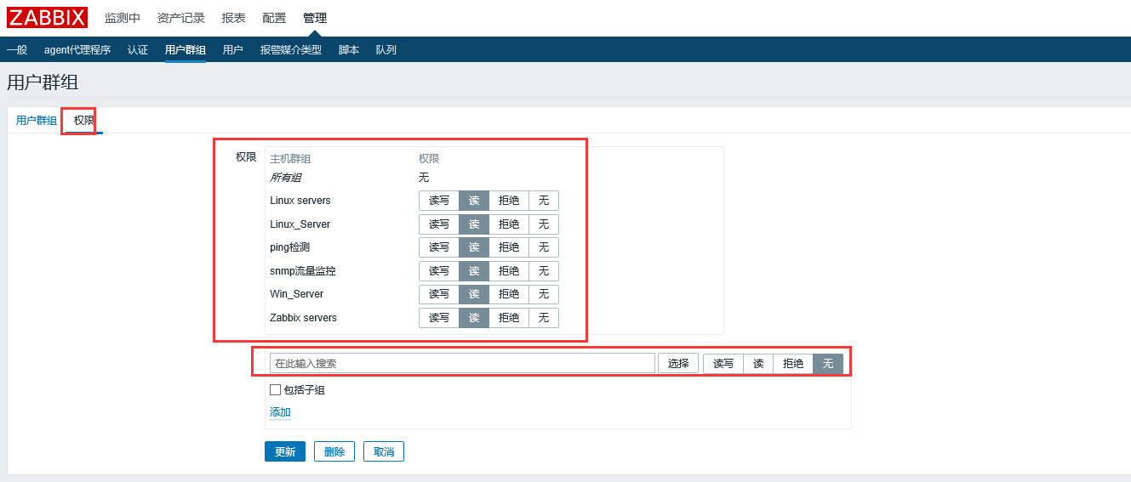1131x482 pixels.
Task: Set snmp流量监控 permission to 拒绝
Action: pos(509,271)
